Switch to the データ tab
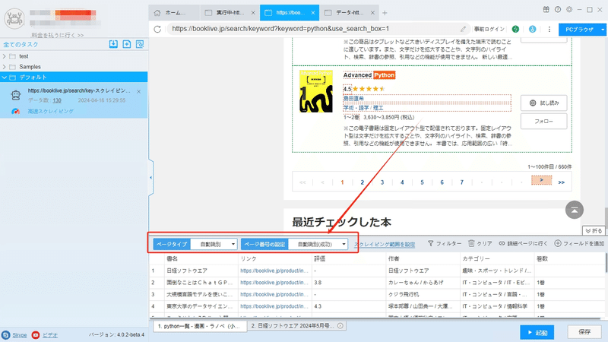 tap(349, 13)
